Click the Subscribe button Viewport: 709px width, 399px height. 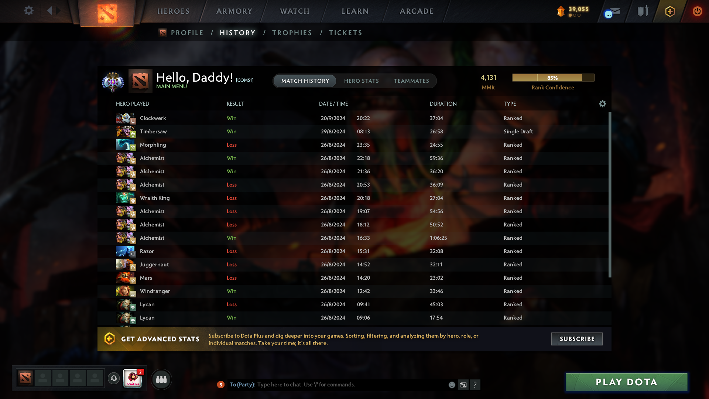(577, 339)
